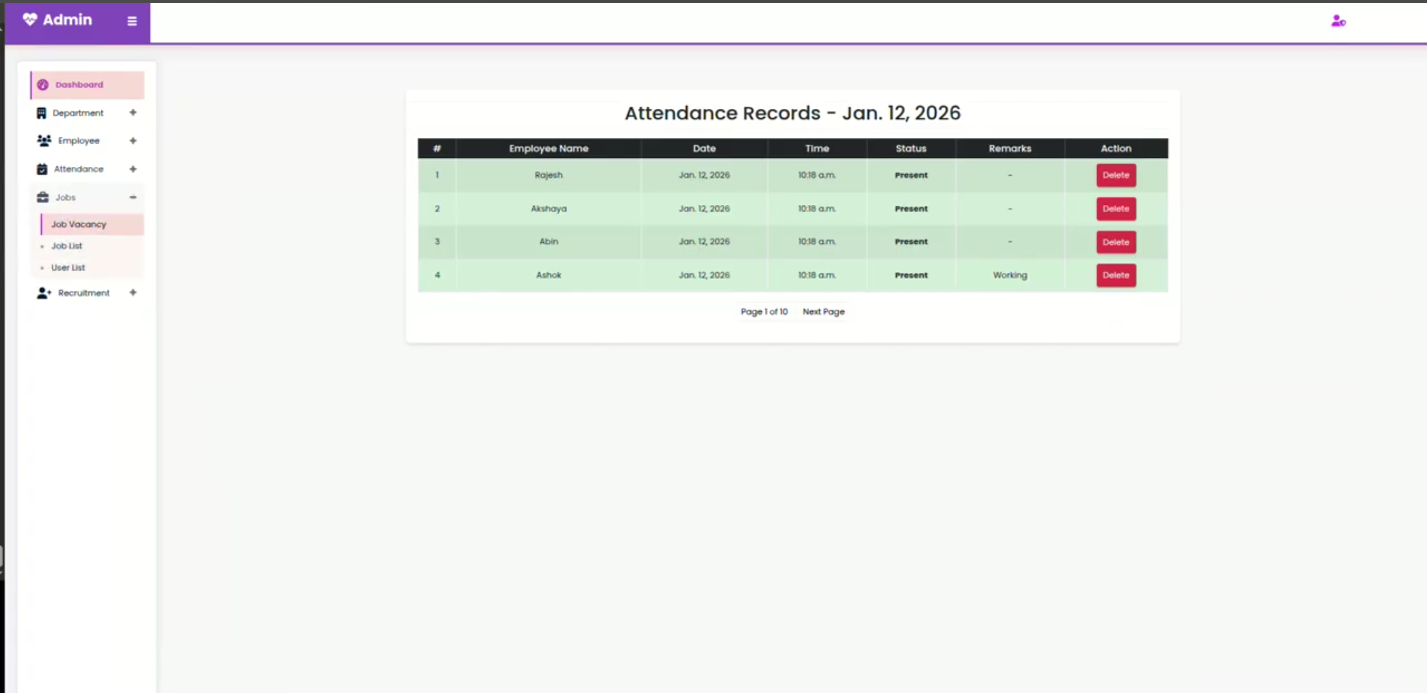Expand the Employee menu plus sign
Viewport: 1427px width, 693px height.
[x=133, y=140]
